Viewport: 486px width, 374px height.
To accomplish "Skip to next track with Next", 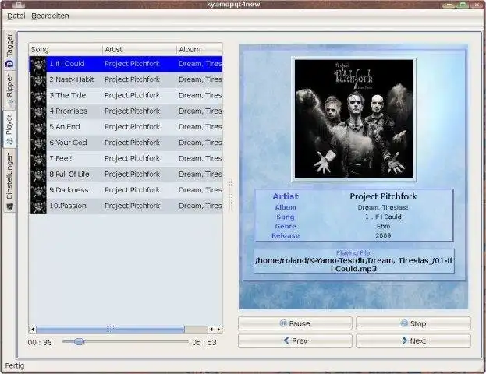I will [413, 340].
